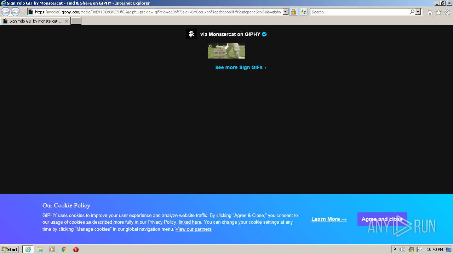Image resolution: width=453 pixels, height=254 pixels.
Task: Open the volume speaker tray icon
Action: [402, 249]
